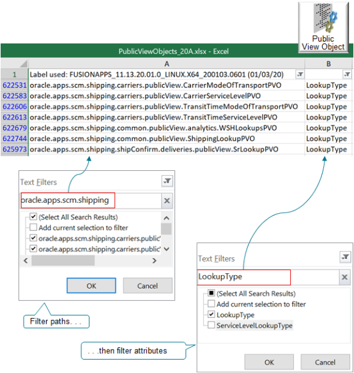Select row header 622613
Screen dimensions: 354x373
[15, 117]
